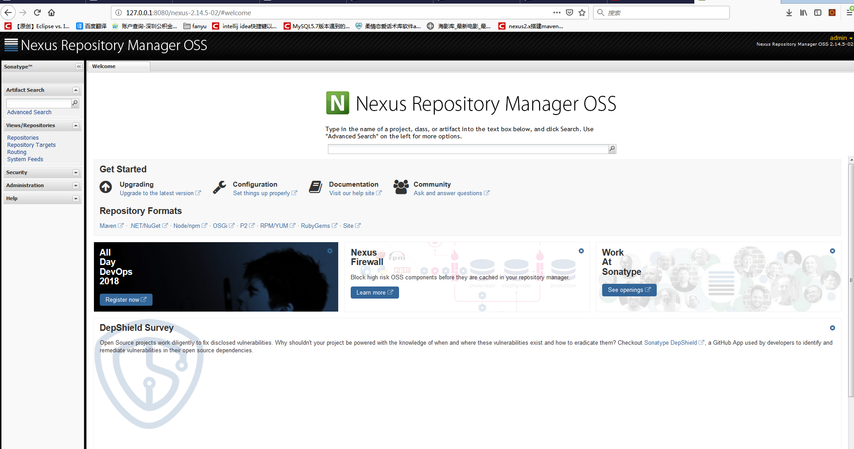Viewport: 854px width, 449px height.
Task: Collapse the Sonatype side panel with double-arrow
Action: click(x=79, y=67)
